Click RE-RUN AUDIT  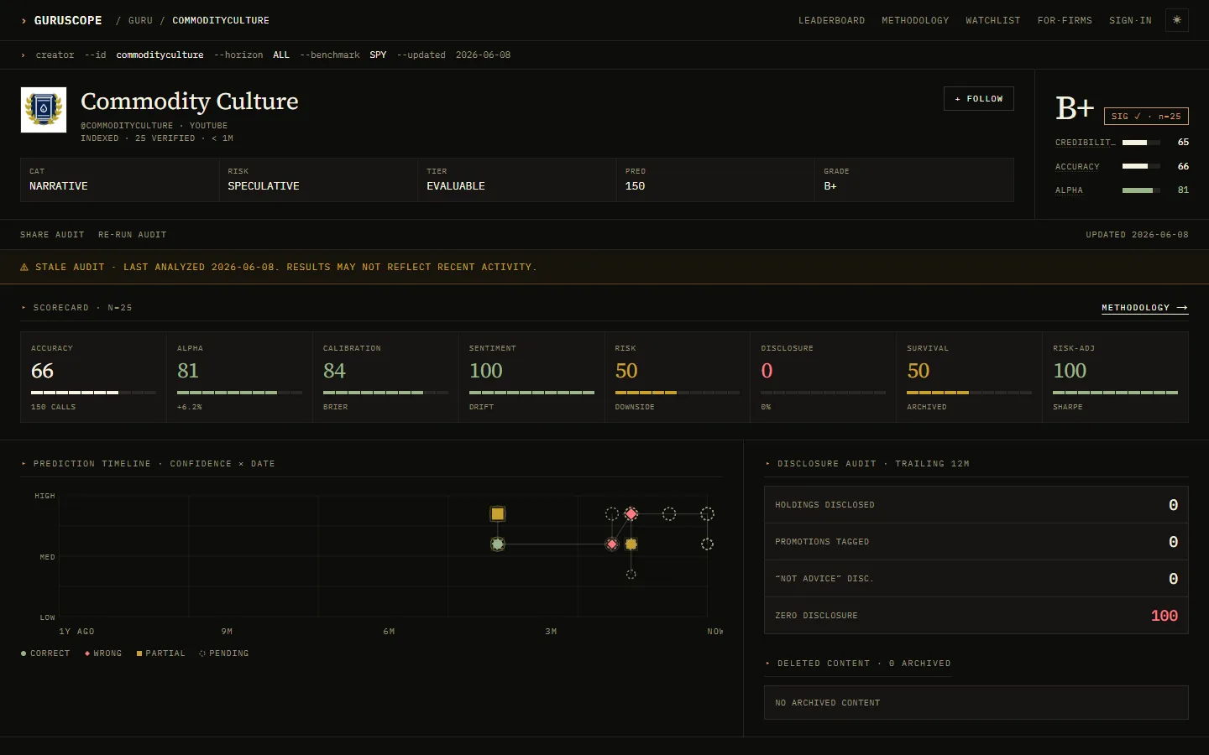(132, 235)
